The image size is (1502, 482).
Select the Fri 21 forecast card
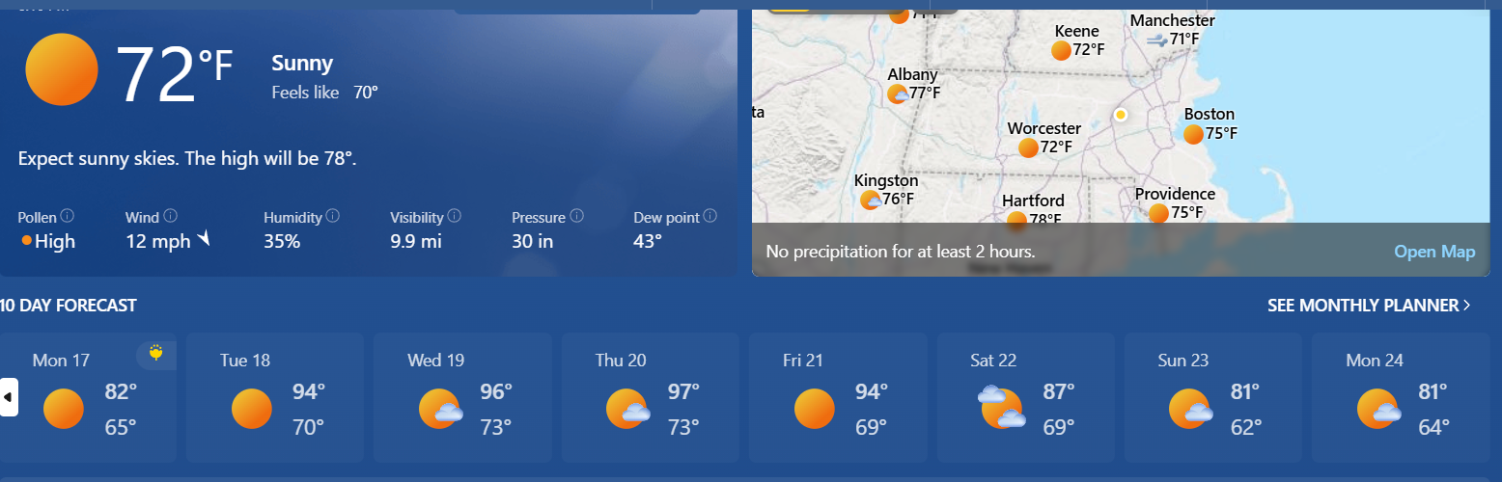point(838,397)
